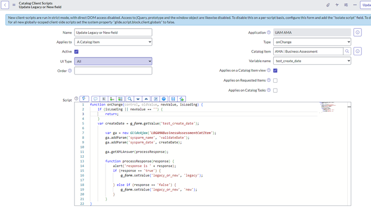Format the script code
The height and width of the screenshot is (211, 371).
coord(104,99)
